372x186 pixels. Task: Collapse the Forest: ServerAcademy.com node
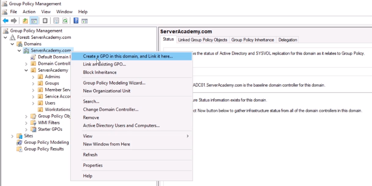coord(6,37)
